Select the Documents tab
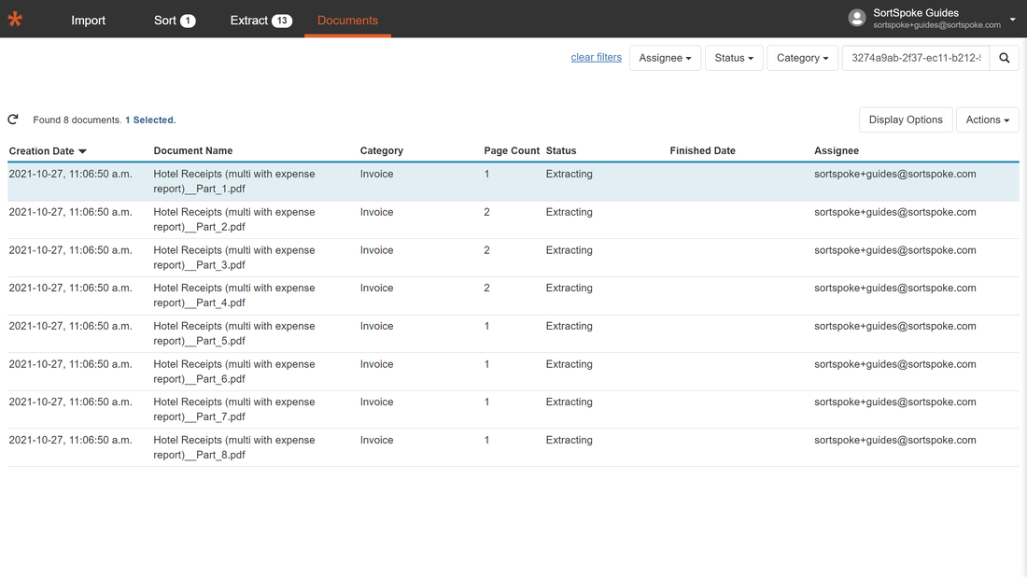The height and width of the screenshot is (578, 1027). coord(348,21)
